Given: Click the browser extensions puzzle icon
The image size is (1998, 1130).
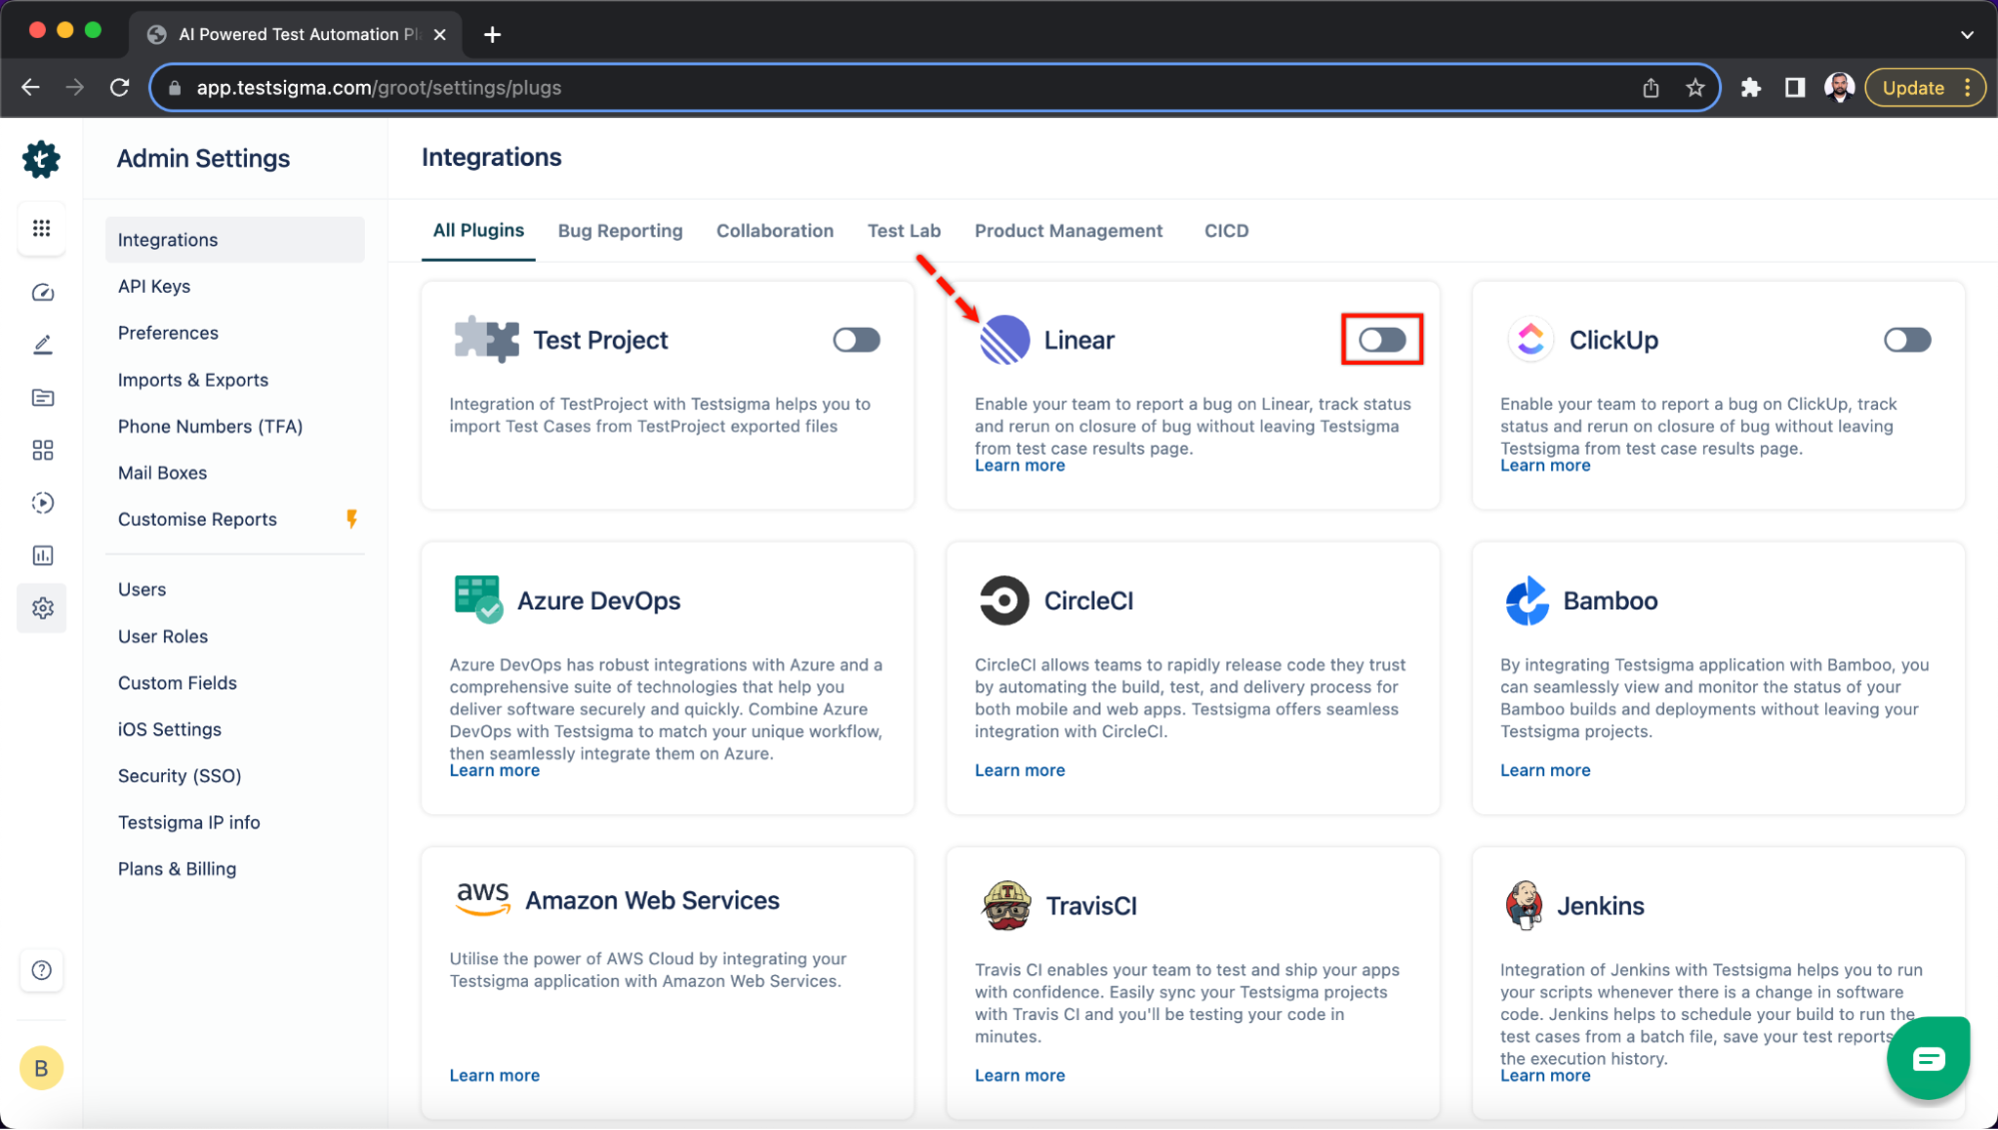Looking at the screenshot, I should click(x=1750, y=88).
